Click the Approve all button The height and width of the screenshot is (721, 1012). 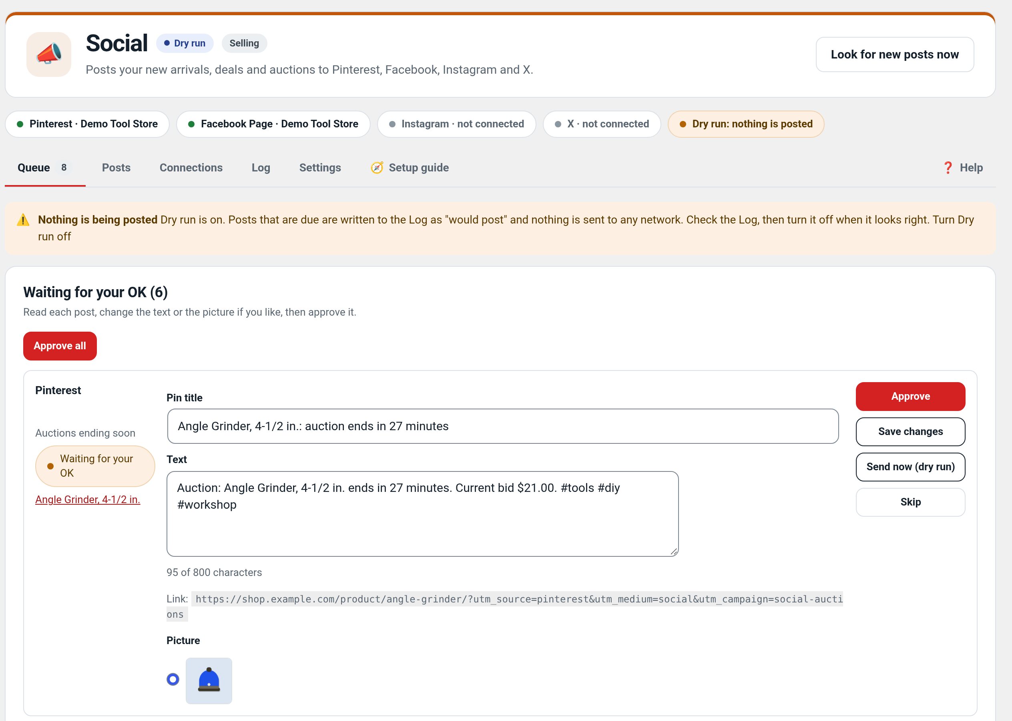click(60, 346)
